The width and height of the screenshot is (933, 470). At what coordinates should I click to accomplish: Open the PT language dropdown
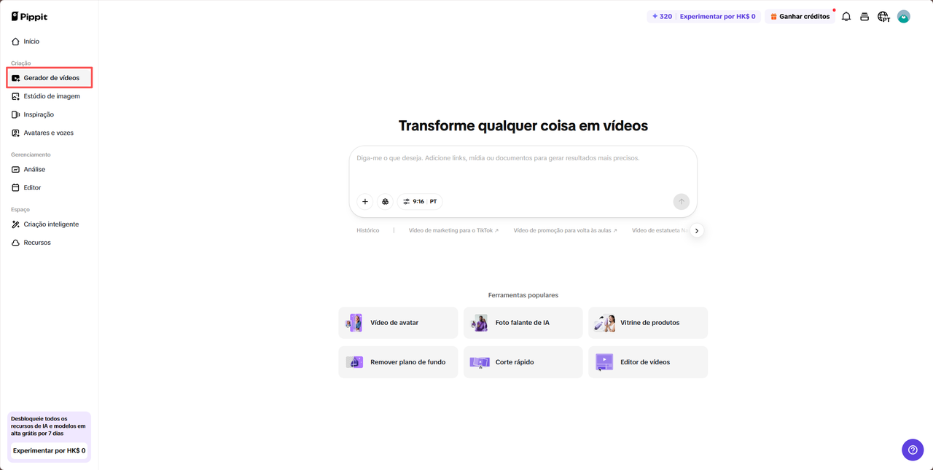click(x=433, y=201)
